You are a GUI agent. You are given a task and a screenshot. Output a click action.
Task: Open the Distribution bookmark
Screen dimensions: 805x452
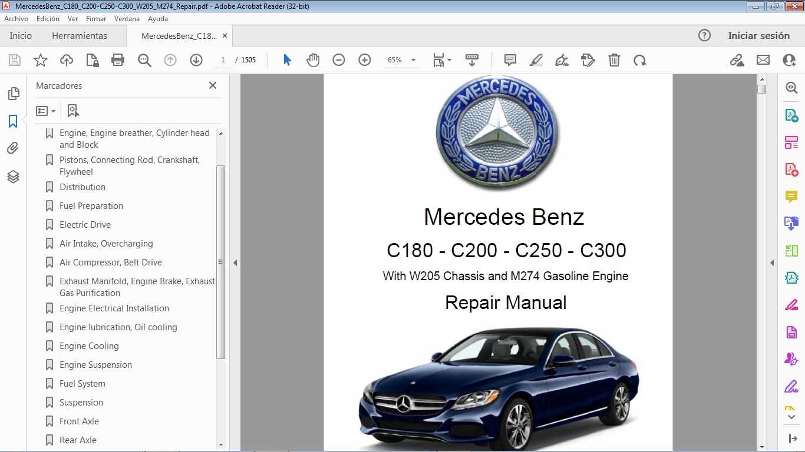[x=82, y=187]
